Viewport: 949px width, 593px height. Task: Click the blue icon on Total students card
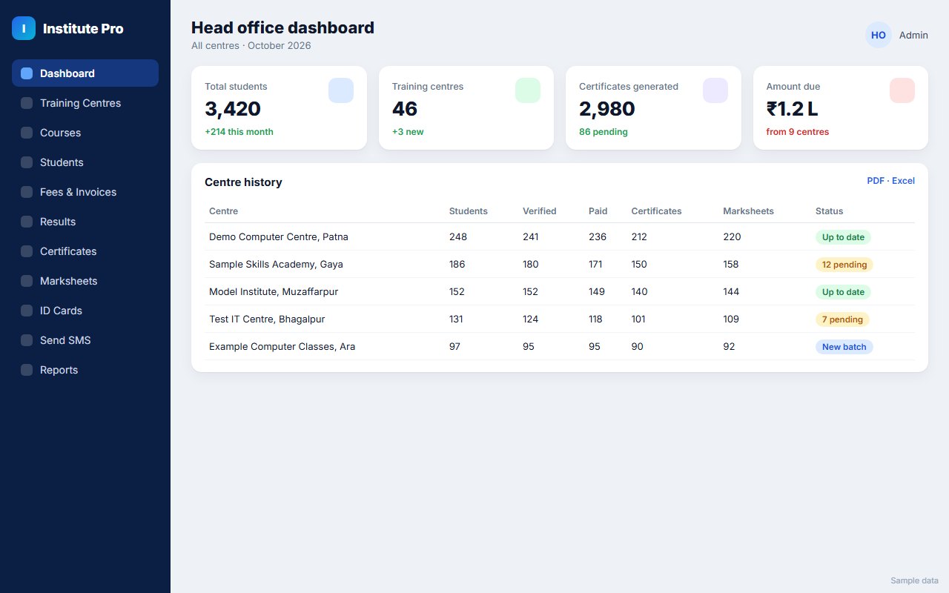[x=341, y=90]
